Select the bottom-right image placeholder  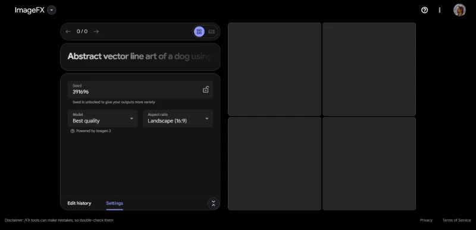coord(369,163)
